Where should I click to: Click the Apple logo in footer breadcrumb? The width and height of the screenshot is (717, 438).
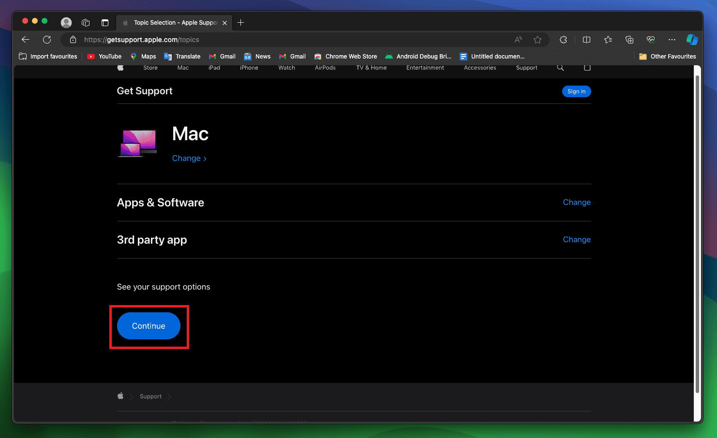(x=120, y=396)
